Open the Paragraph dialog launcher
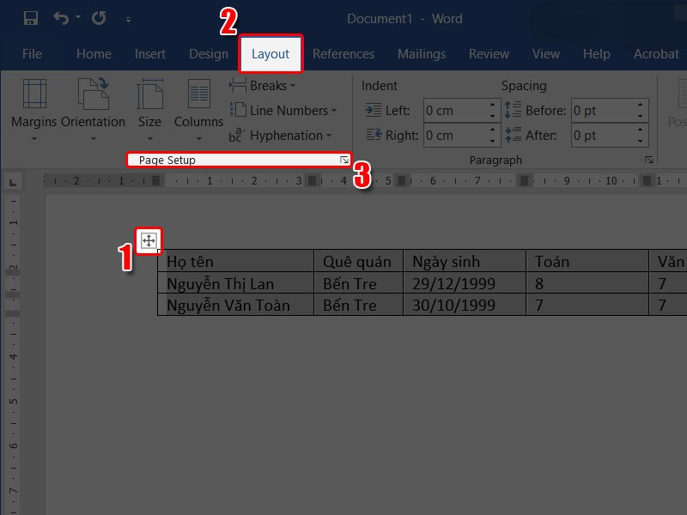The width and height of the screenshot is (687, 515). pyautogui.click(x=649, y=161)
